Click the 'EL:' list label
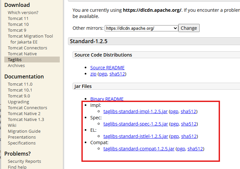 pyautogui.click(x=93, y=130)
